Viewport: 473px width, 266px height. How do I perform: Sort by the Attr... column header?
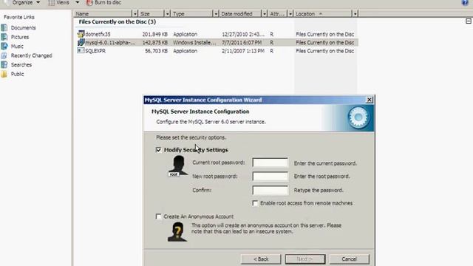coord(278,14)
